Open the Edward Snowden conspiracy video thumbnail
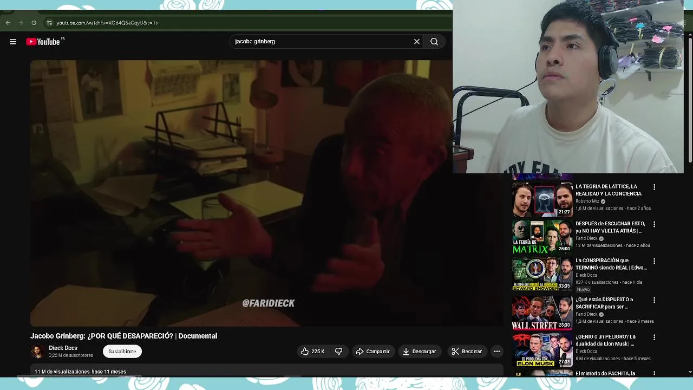The width and height of the screenshot is (693, 390). pyautogui.click(x=542, y=274)
